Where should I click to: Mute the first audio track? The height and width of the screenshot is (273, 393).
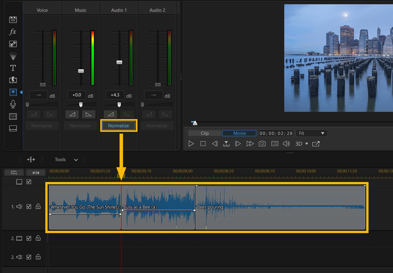click(19, 206)
